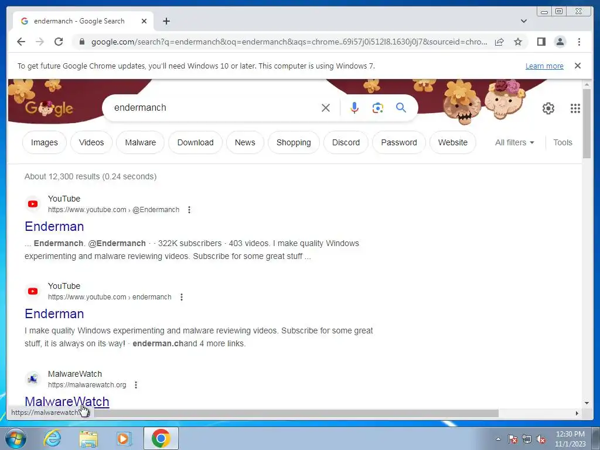Switch to Shopping results
The width and height of the screenshot is (600, 450).
(294, 142)
